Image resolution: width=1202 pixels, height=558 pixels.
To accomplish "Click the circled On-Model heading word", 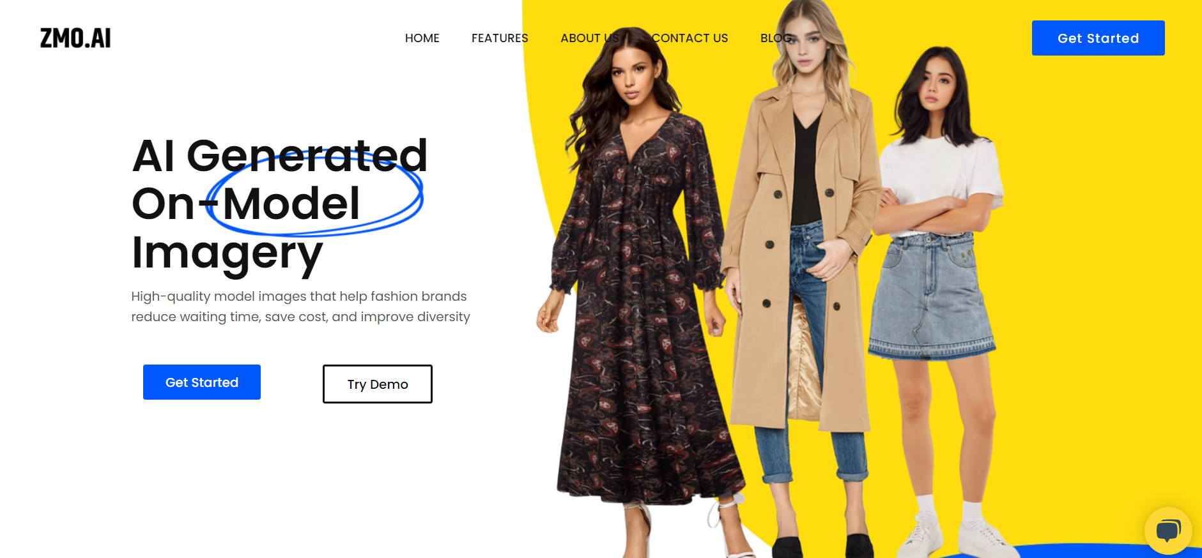I will coord(247,204).
